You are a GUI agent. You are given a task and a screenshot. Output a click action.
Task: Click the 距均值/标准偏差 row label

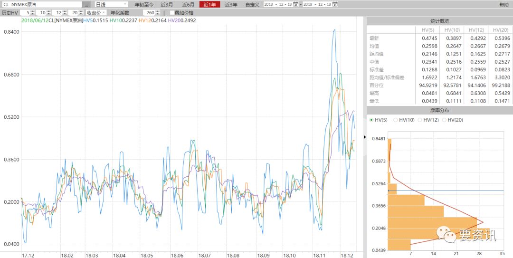(387, 77)
